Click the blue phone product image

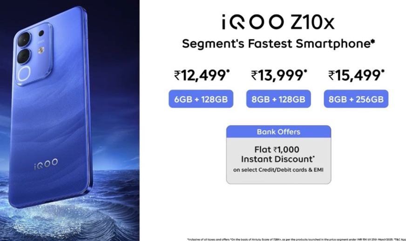pos(50,107)
